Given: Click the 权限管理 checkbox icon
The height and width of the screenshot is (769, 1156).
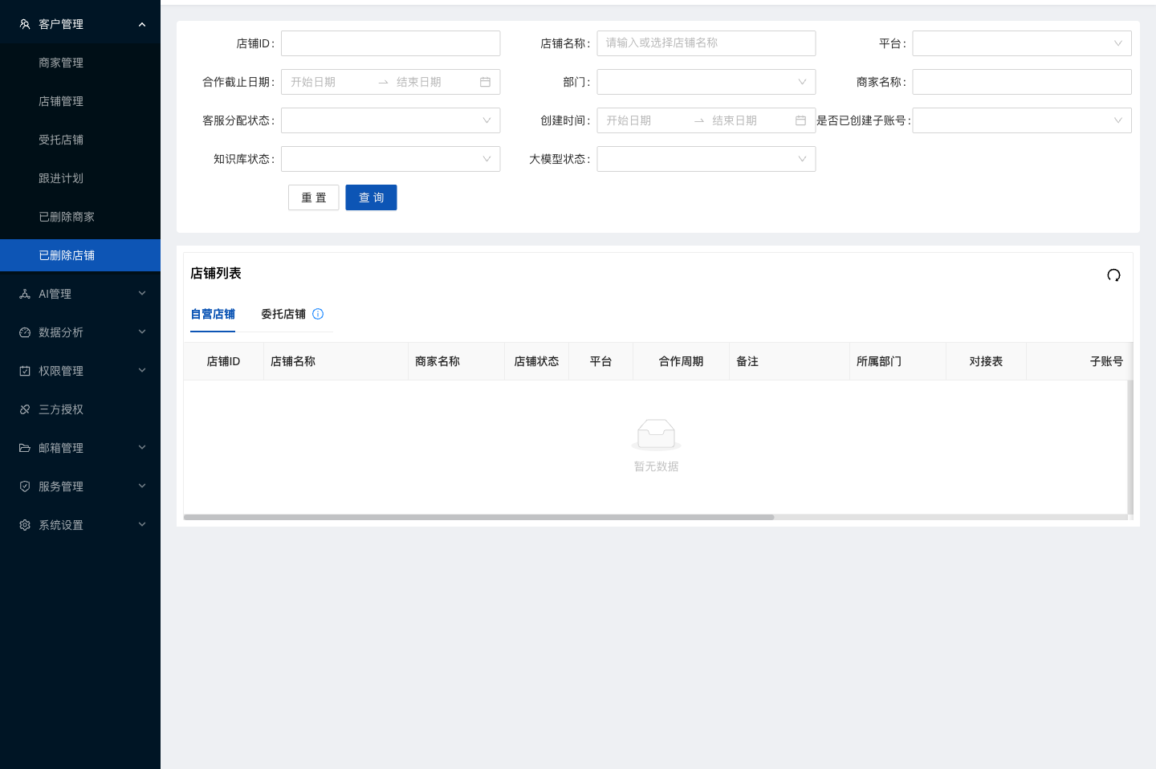Looking at the screenshot, I should click(x=25, y=371).
